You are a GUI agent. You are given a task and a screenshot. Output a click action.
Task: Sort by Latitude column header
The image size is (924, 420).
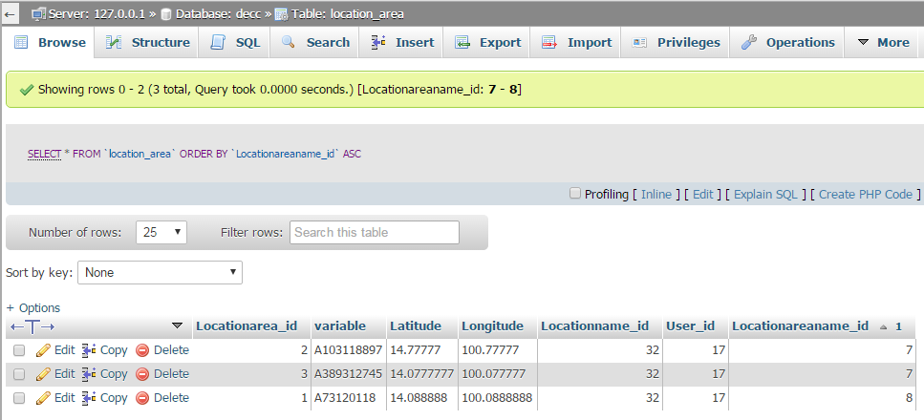[416, 325]
